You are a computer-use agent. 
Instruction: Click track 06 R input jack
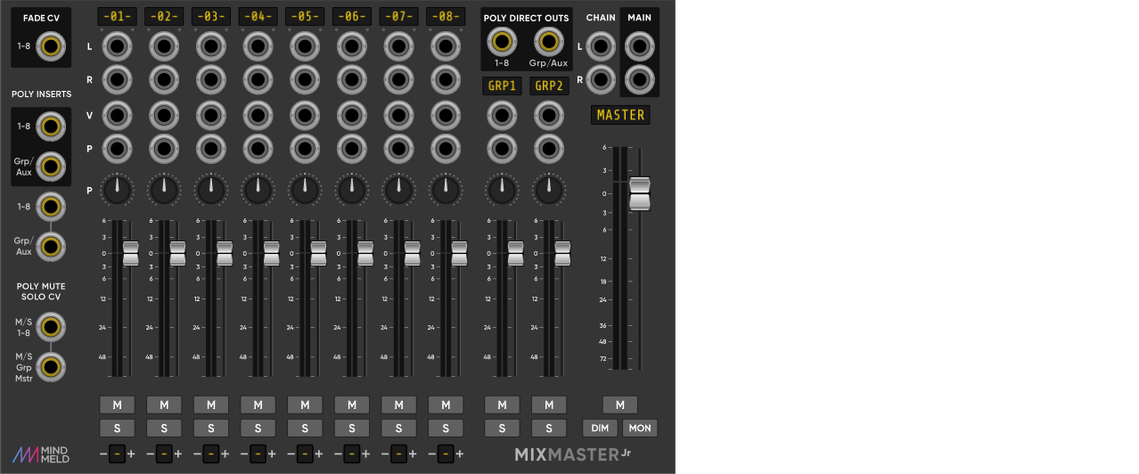(351, 79)
